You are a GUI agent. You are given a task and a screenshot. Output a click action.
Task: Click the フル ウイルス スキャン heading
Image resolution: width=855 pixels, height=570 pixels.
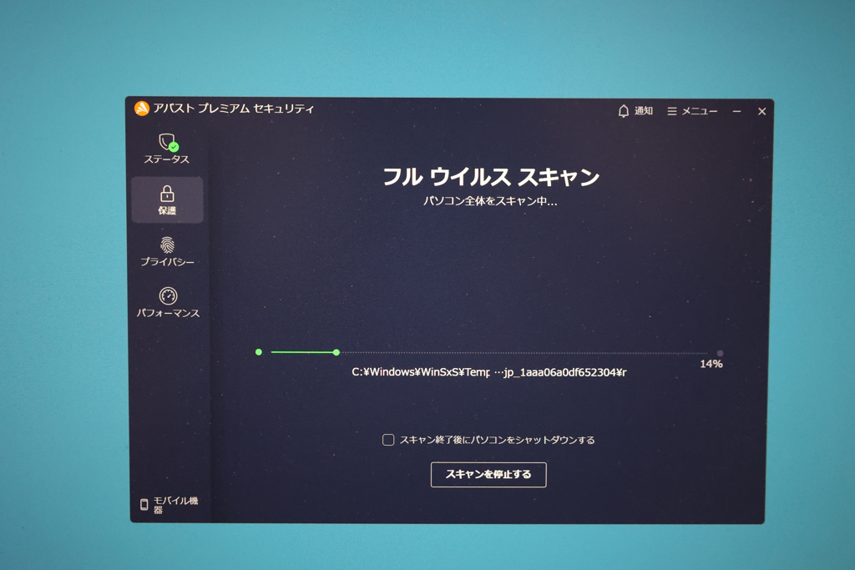[491, 177]
